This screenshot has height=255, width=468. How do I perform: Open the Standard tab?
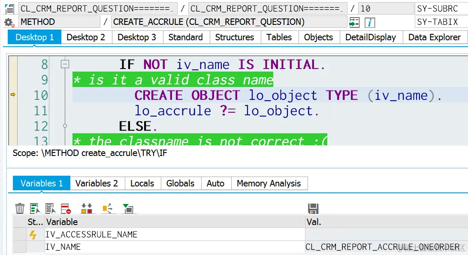point(186,37)
